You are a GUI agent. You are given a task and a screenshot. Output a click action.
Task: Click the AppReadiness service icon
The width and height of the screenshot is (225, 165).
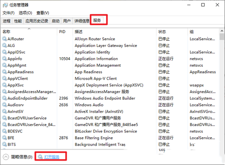(x=4, y=72)
